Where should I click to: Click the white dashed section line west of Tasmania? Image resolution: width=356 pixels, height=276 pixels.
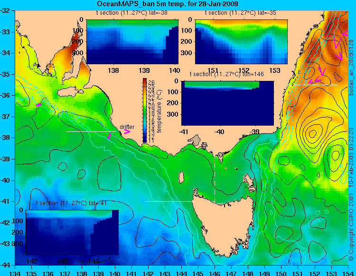169,201
